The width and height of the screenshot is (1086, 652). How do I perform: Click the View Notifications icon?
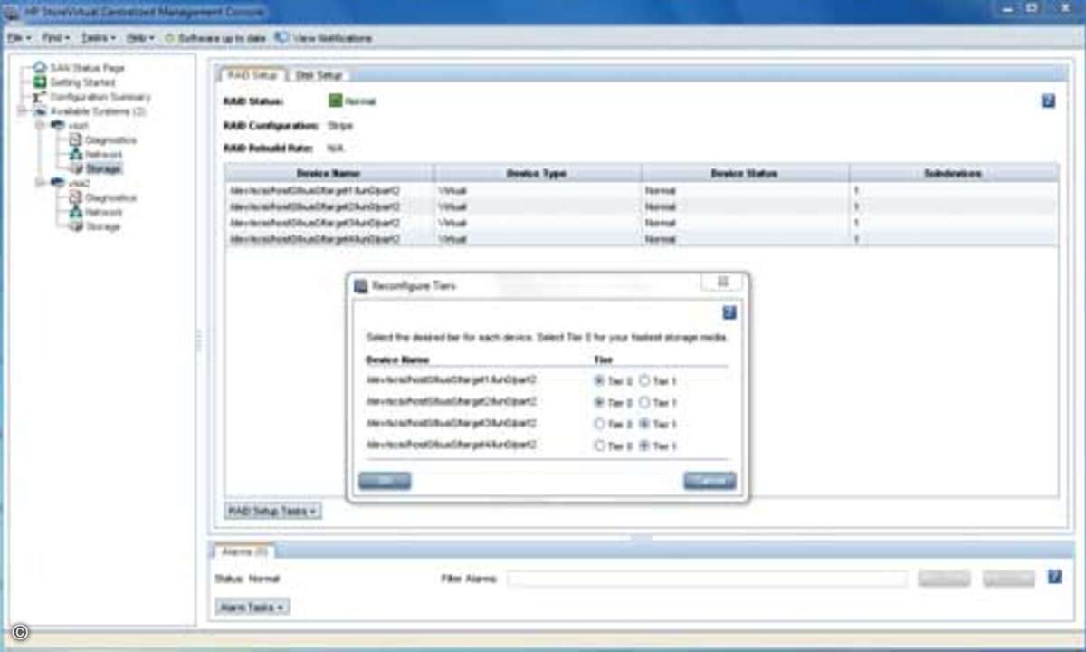281,38
